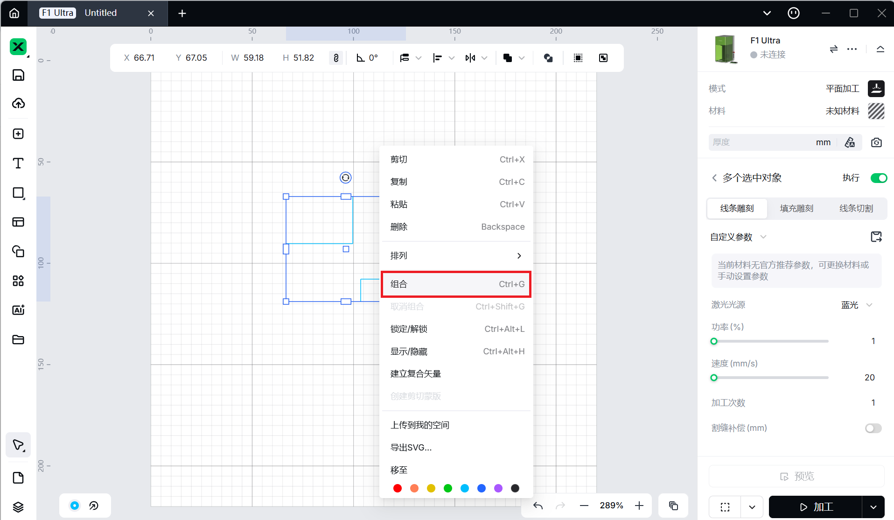The image size is (894, 520).
Task: Click the cloud upload icon
Action: click(x=18, y=104)
